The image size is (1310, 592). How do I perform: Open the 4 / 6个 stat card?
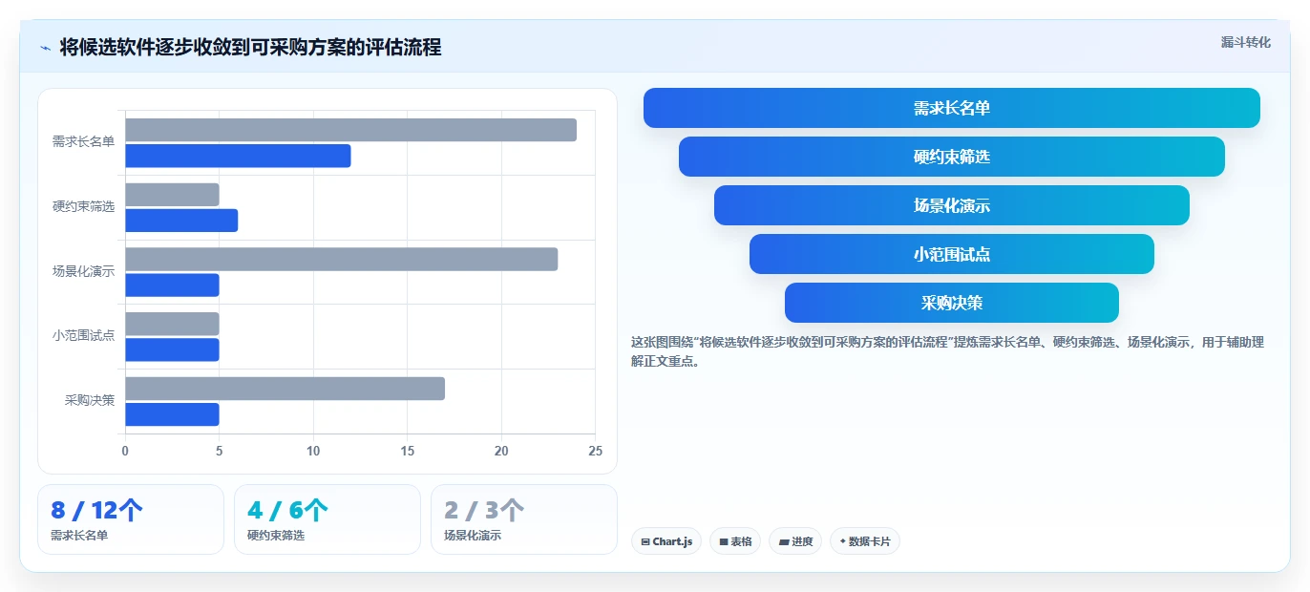point(327,519)
